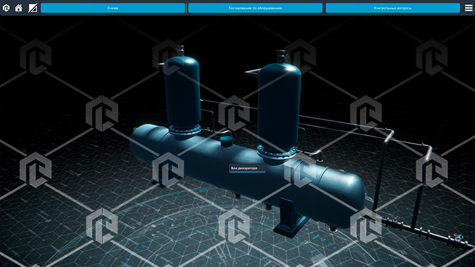This screenshot has width=475, height=267.
Task: Open the Схема tab
Action: [x=113, y=8]
